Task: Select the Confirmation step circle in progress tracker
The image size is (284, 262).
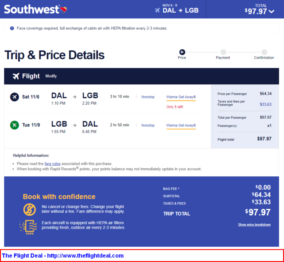Action: [x=264, y=52]
